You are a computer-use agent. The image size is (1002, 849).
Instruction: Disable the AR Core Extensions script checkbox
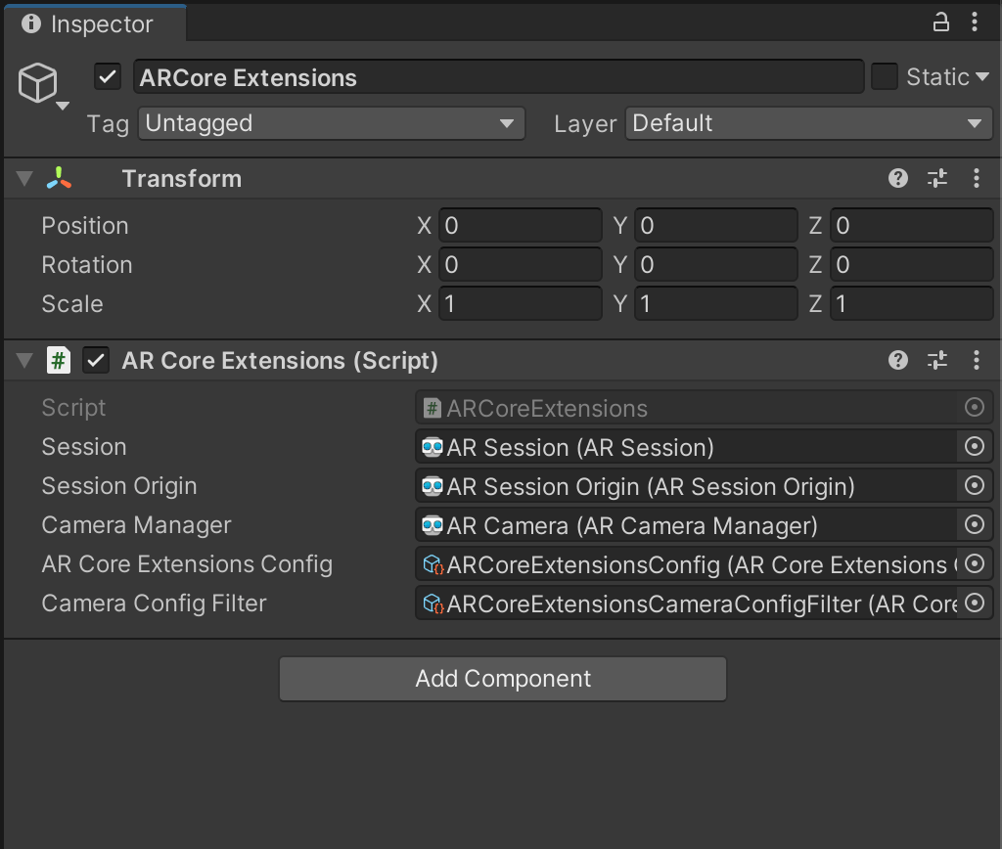coord(95,360)
